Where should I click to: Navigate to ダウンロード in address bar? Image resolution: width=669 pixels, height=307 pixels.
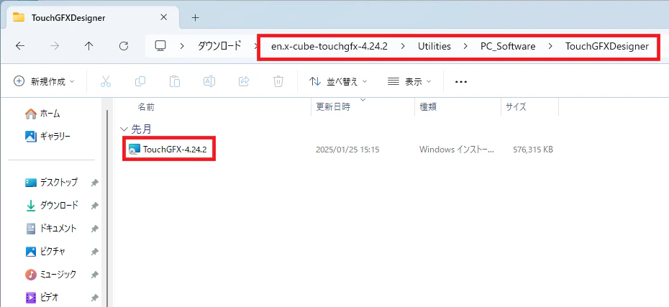click(x=219, y=46)
